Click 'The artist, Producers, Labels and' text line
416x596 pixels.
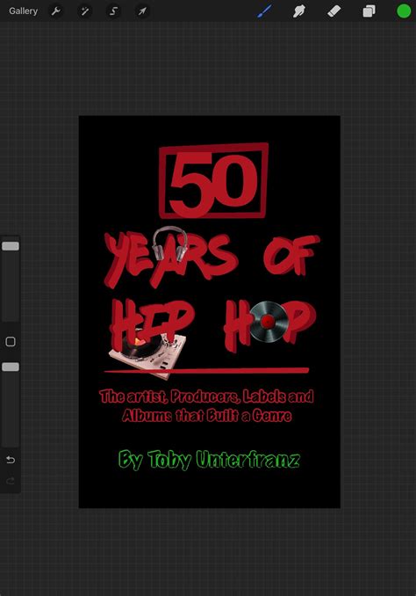206,396
